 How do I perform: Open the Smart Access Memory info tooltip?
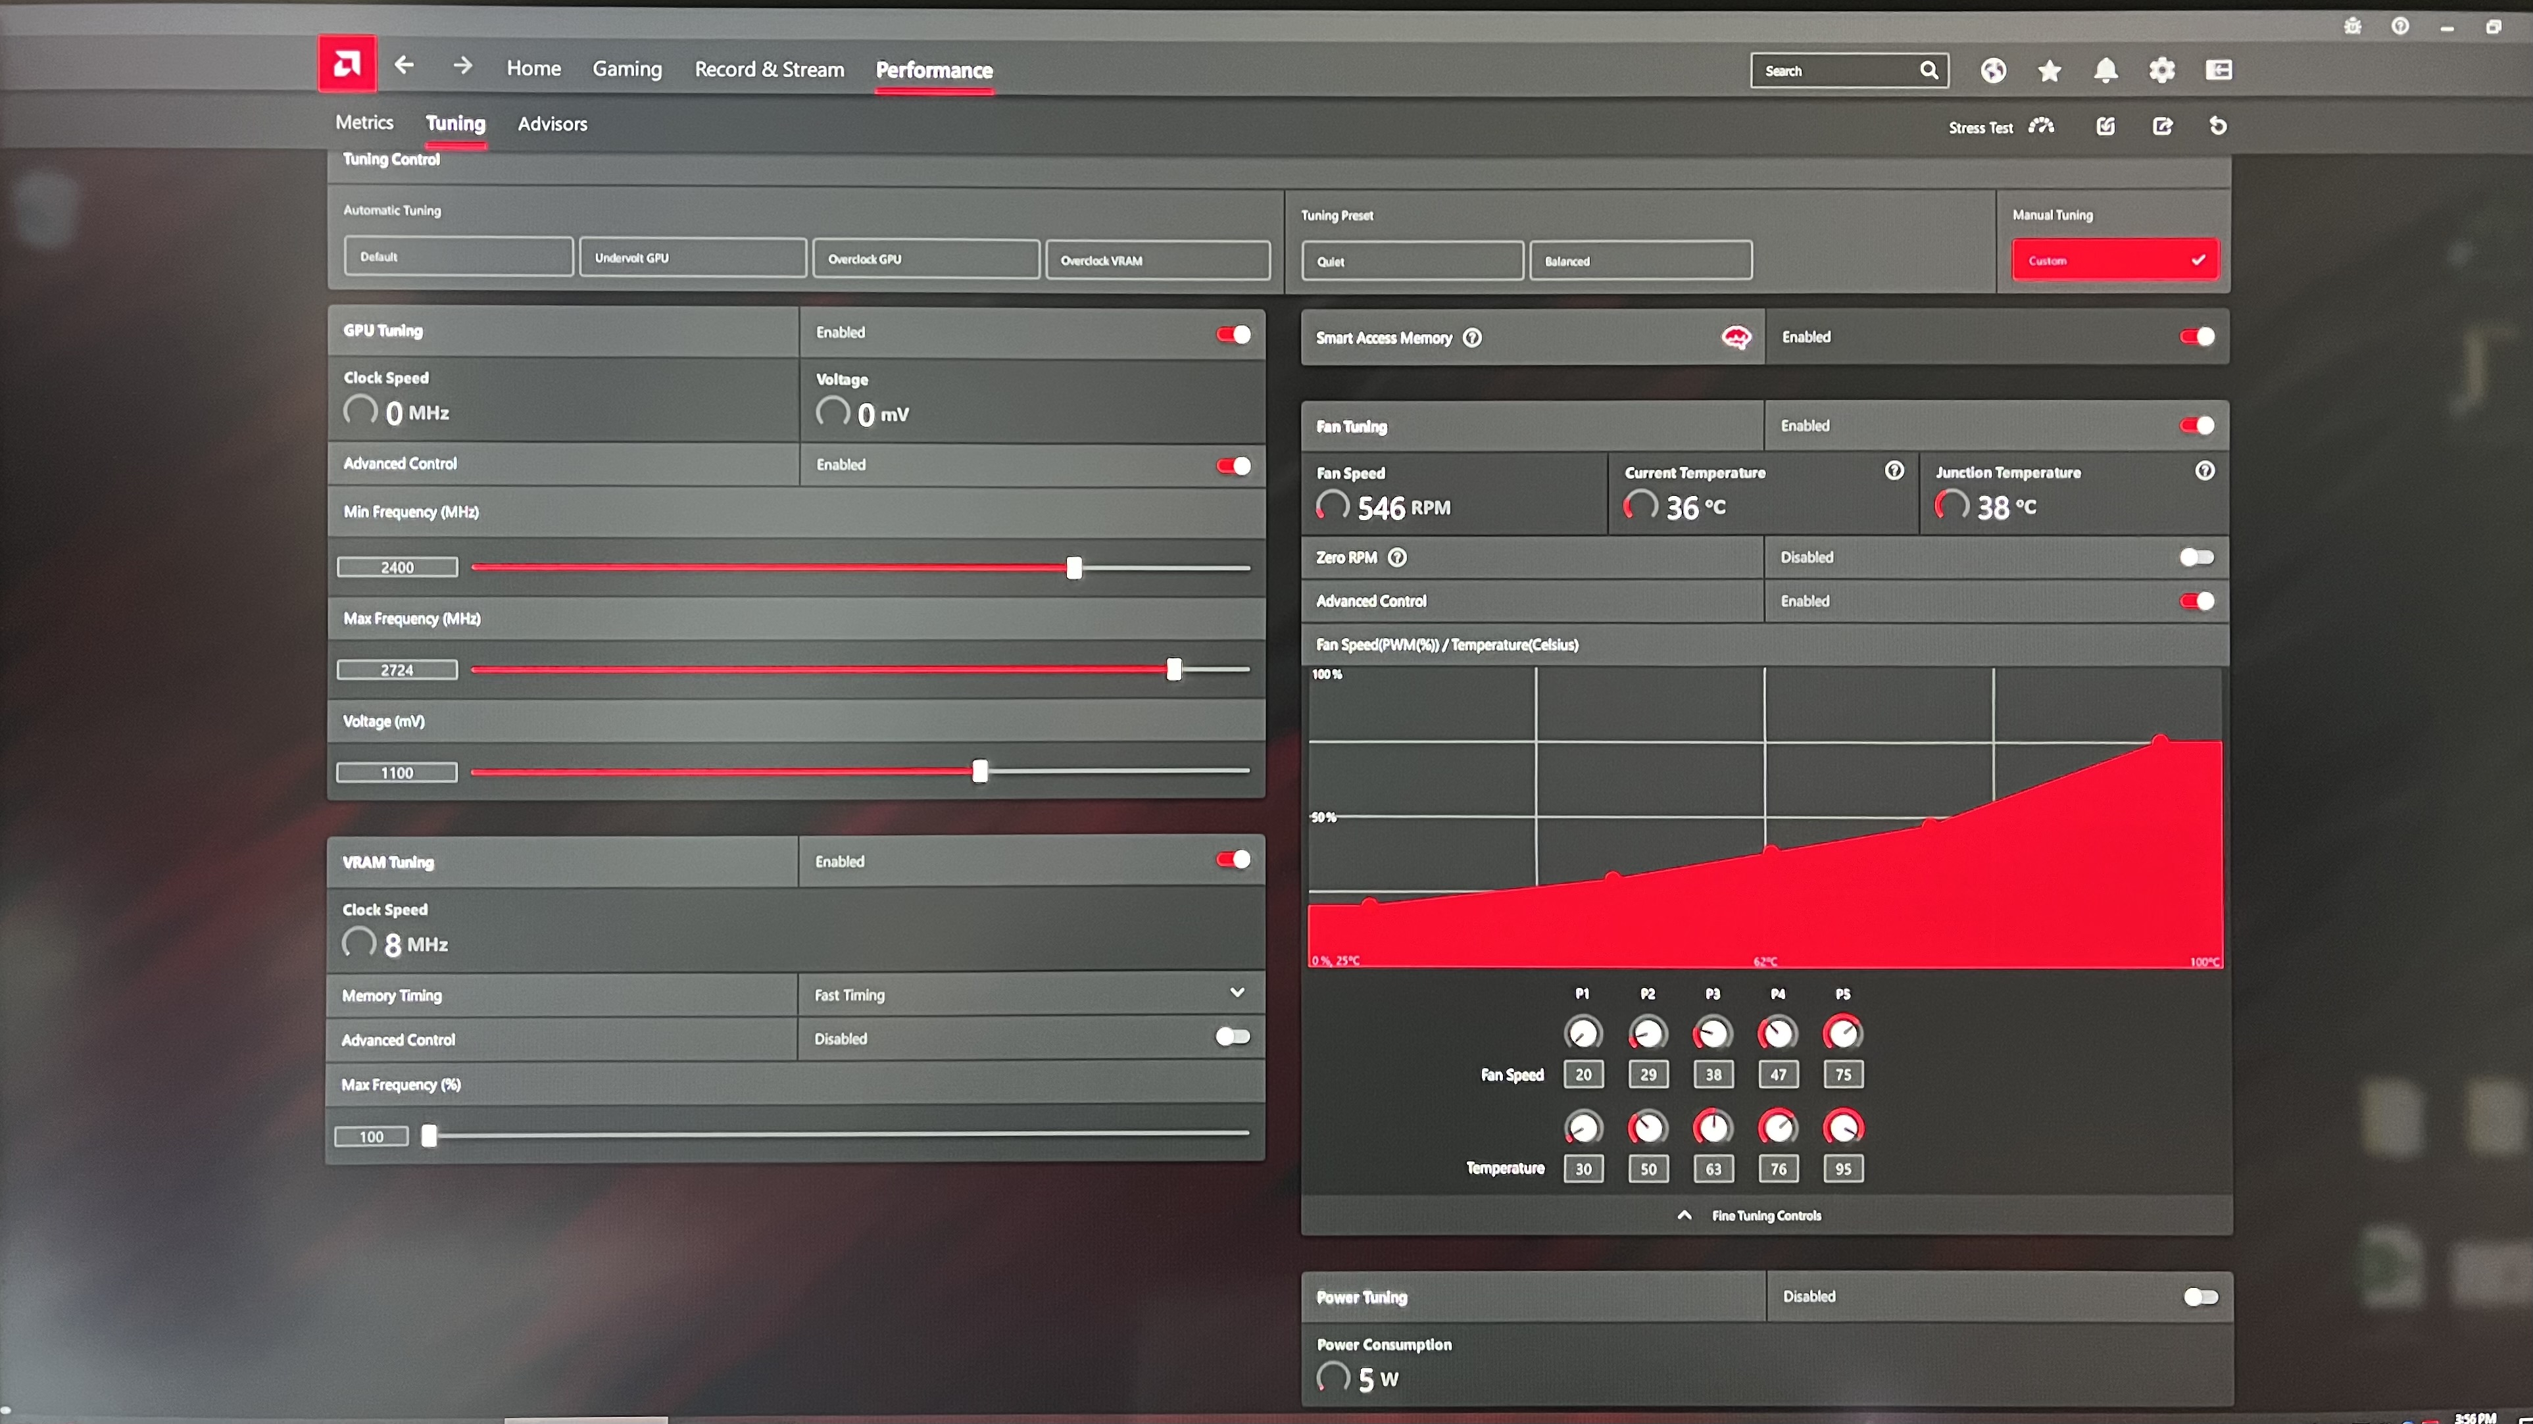[1472, 337]
